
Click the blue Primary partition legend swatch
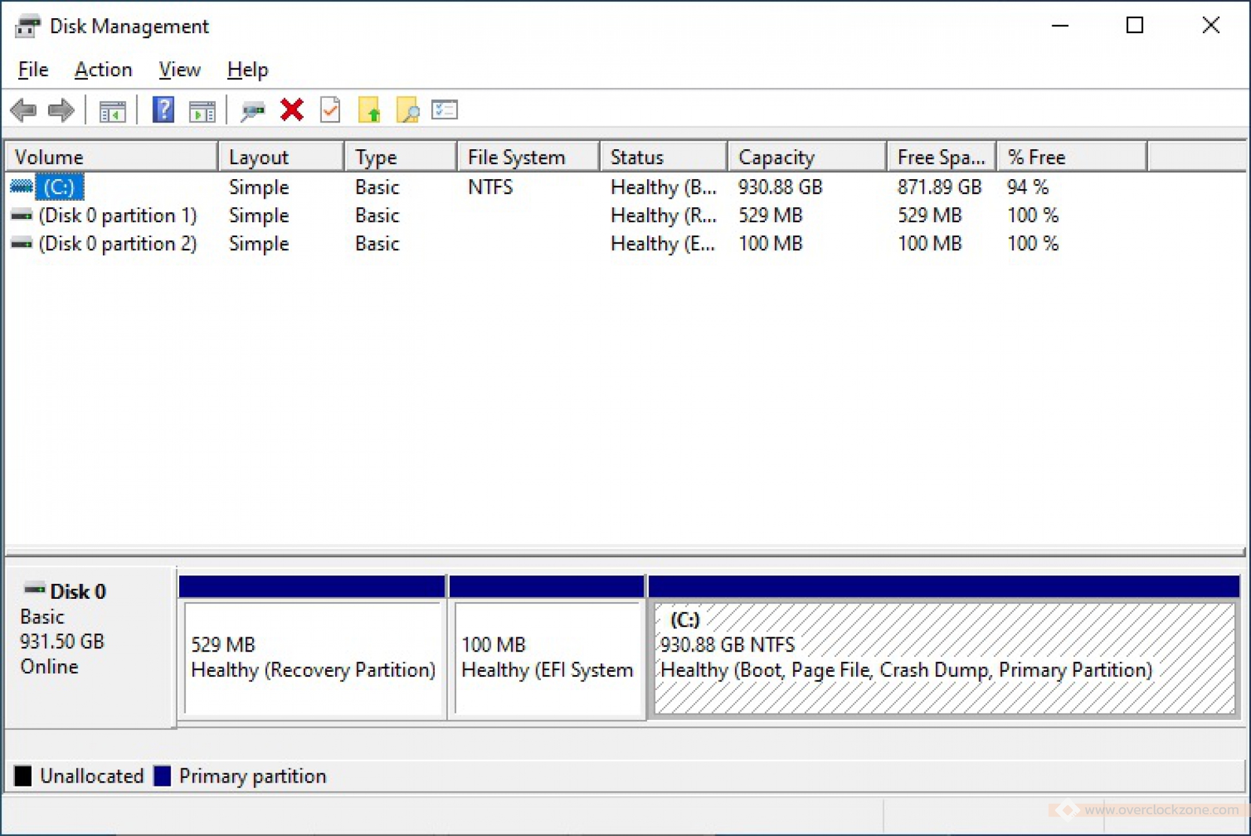point(162,775)
